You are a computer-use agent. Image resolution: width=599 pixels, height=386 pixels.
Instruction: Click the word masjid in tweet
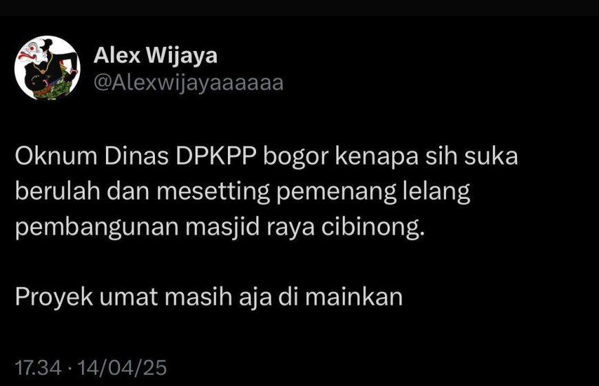pos(222,228)
